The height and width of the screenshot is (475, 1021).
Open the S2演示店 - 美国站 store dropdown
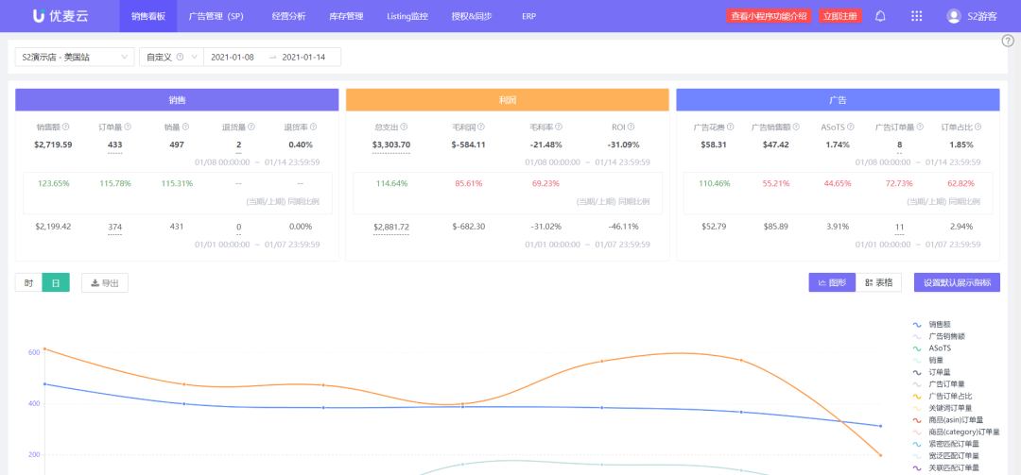(75, 58)
